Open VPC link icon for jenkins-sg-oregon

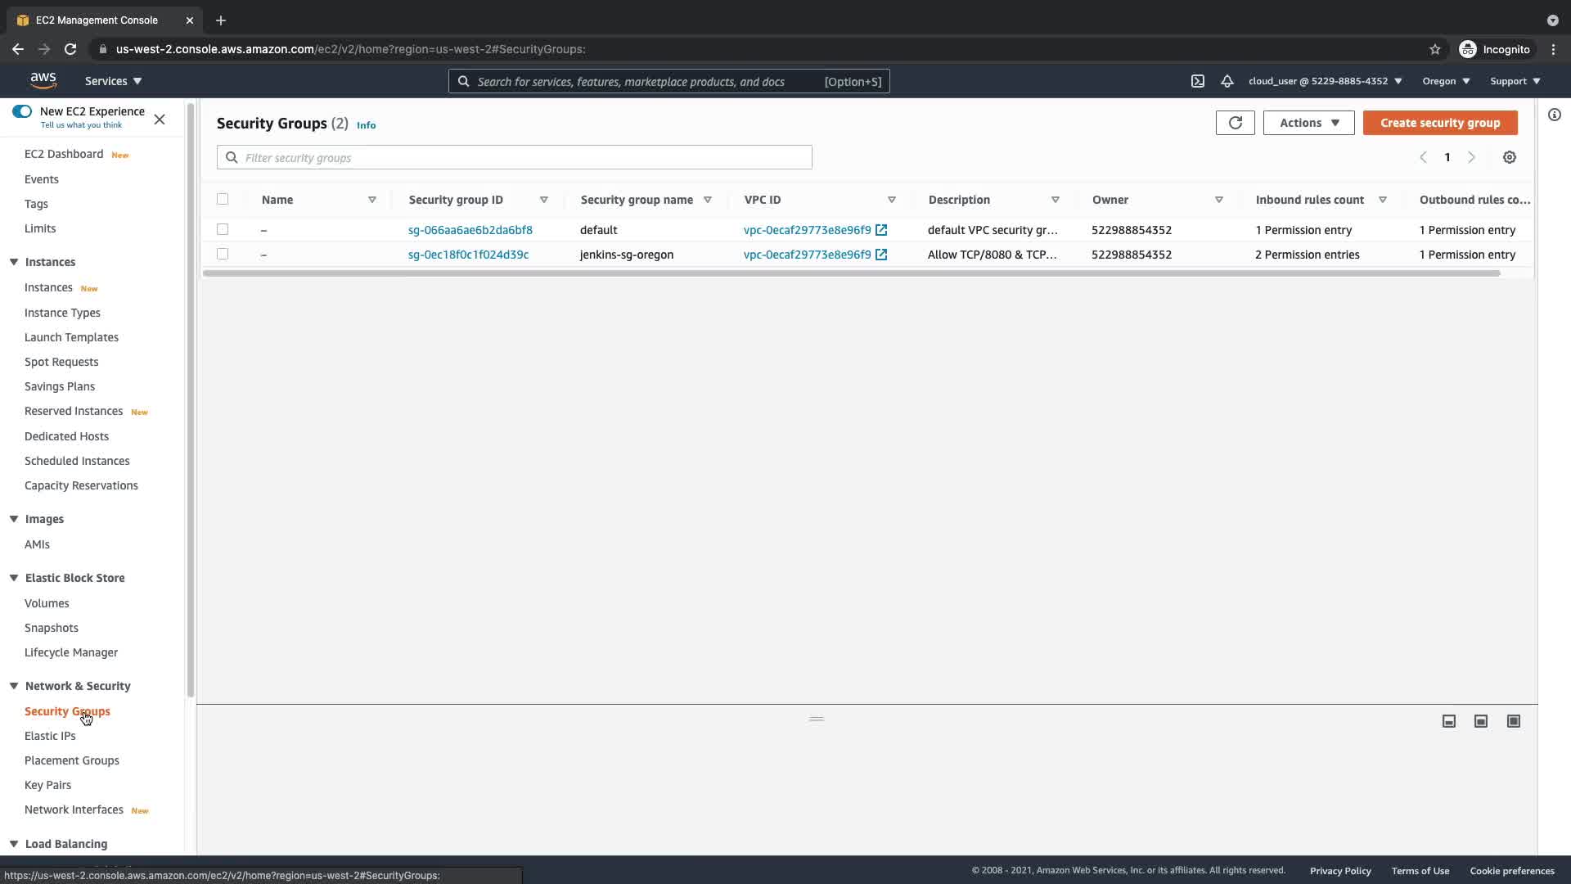pyautogui.click(x=881, y=255)
